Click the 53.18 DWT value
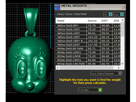 105,48
